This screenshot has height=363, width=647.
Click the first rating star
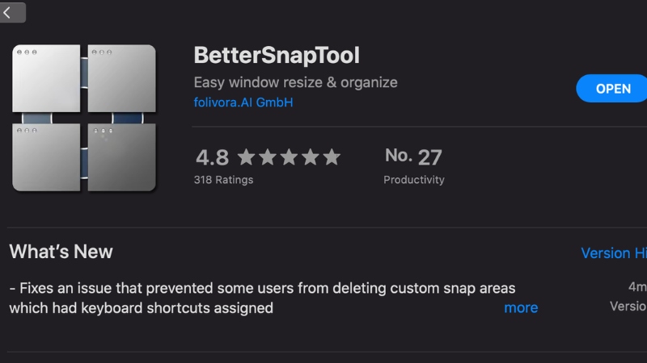(x=247, y=156)
